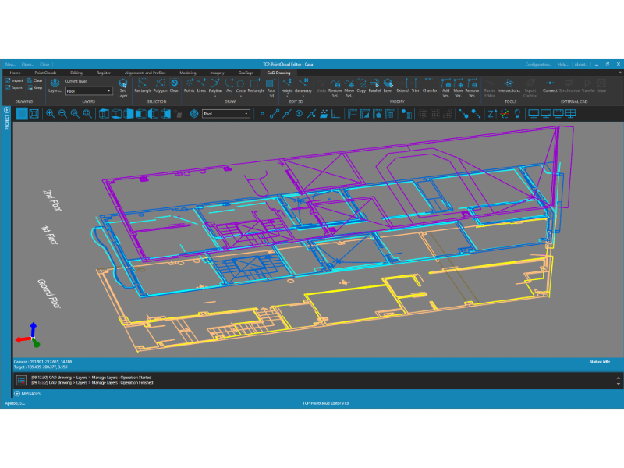Image resolution: width=624 pixels, height=468 pixels.
Task: Click the messages log scrollbar down arrow
Action: pyautogui.click(x=618, y=384)
